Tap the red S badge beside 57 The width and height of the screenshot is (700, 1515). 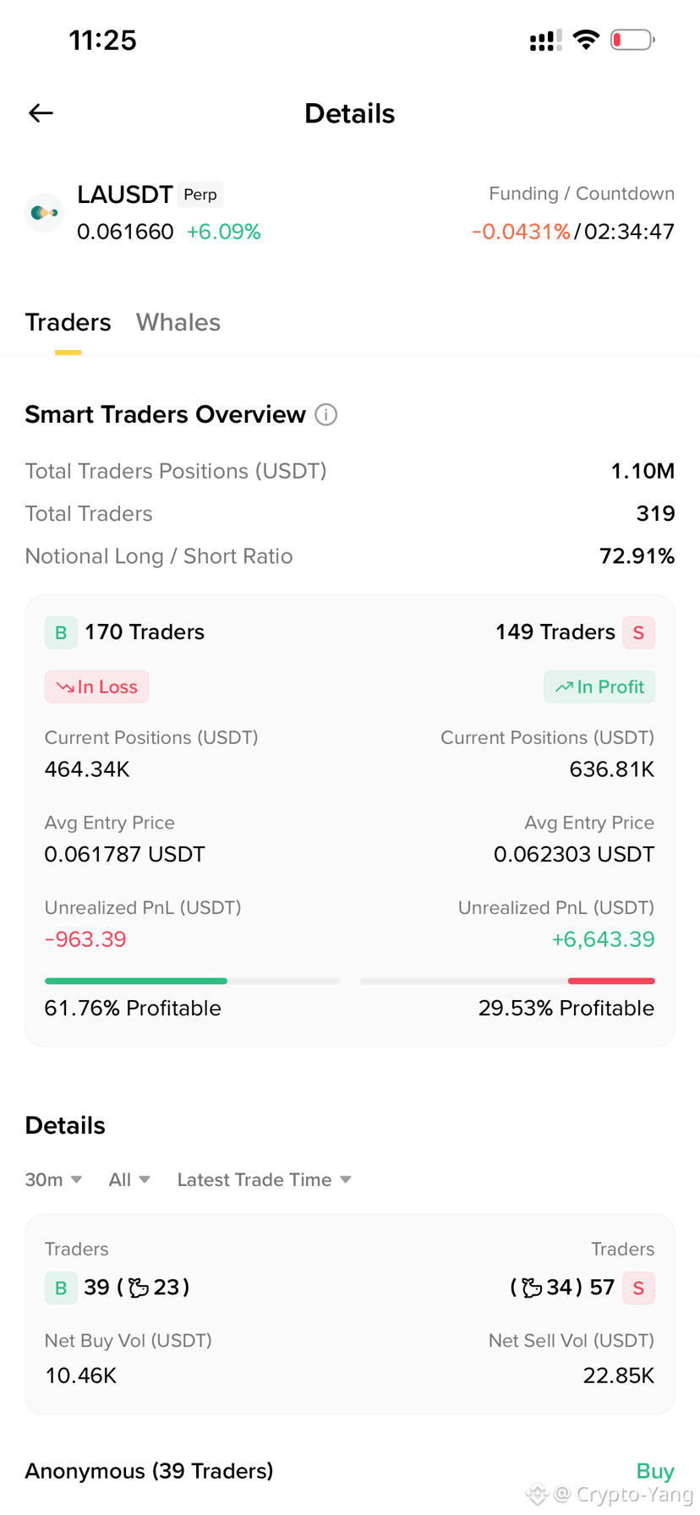click(638, 1288)
